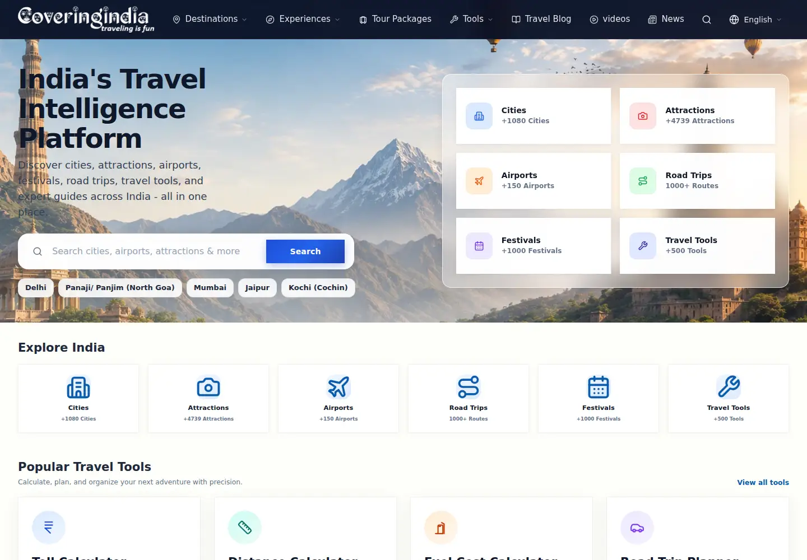Click the blue Search button
The image size is (807, 560).
tap(305, 251)
